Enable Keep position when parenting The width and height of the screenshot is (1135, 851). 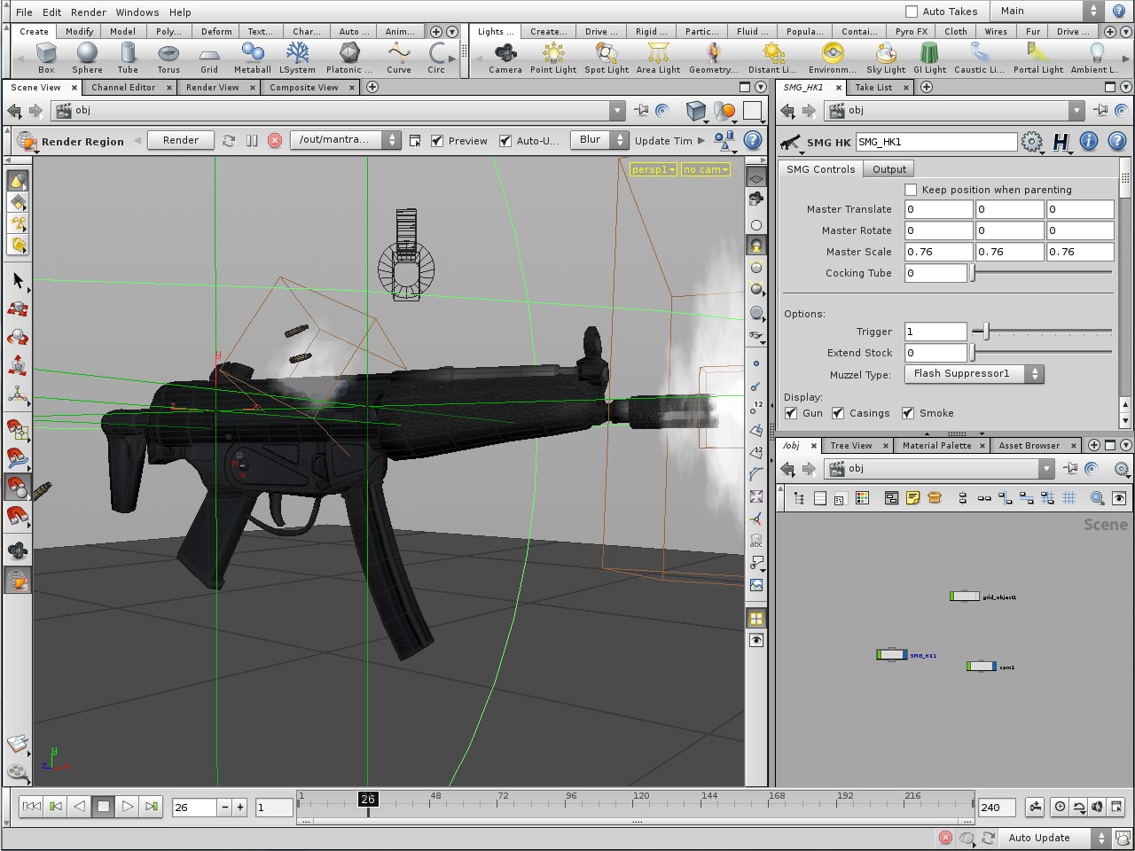910,189
